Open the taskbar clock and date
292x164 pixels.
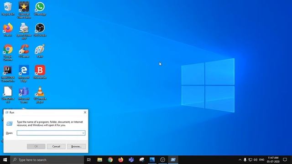point(273,160)
